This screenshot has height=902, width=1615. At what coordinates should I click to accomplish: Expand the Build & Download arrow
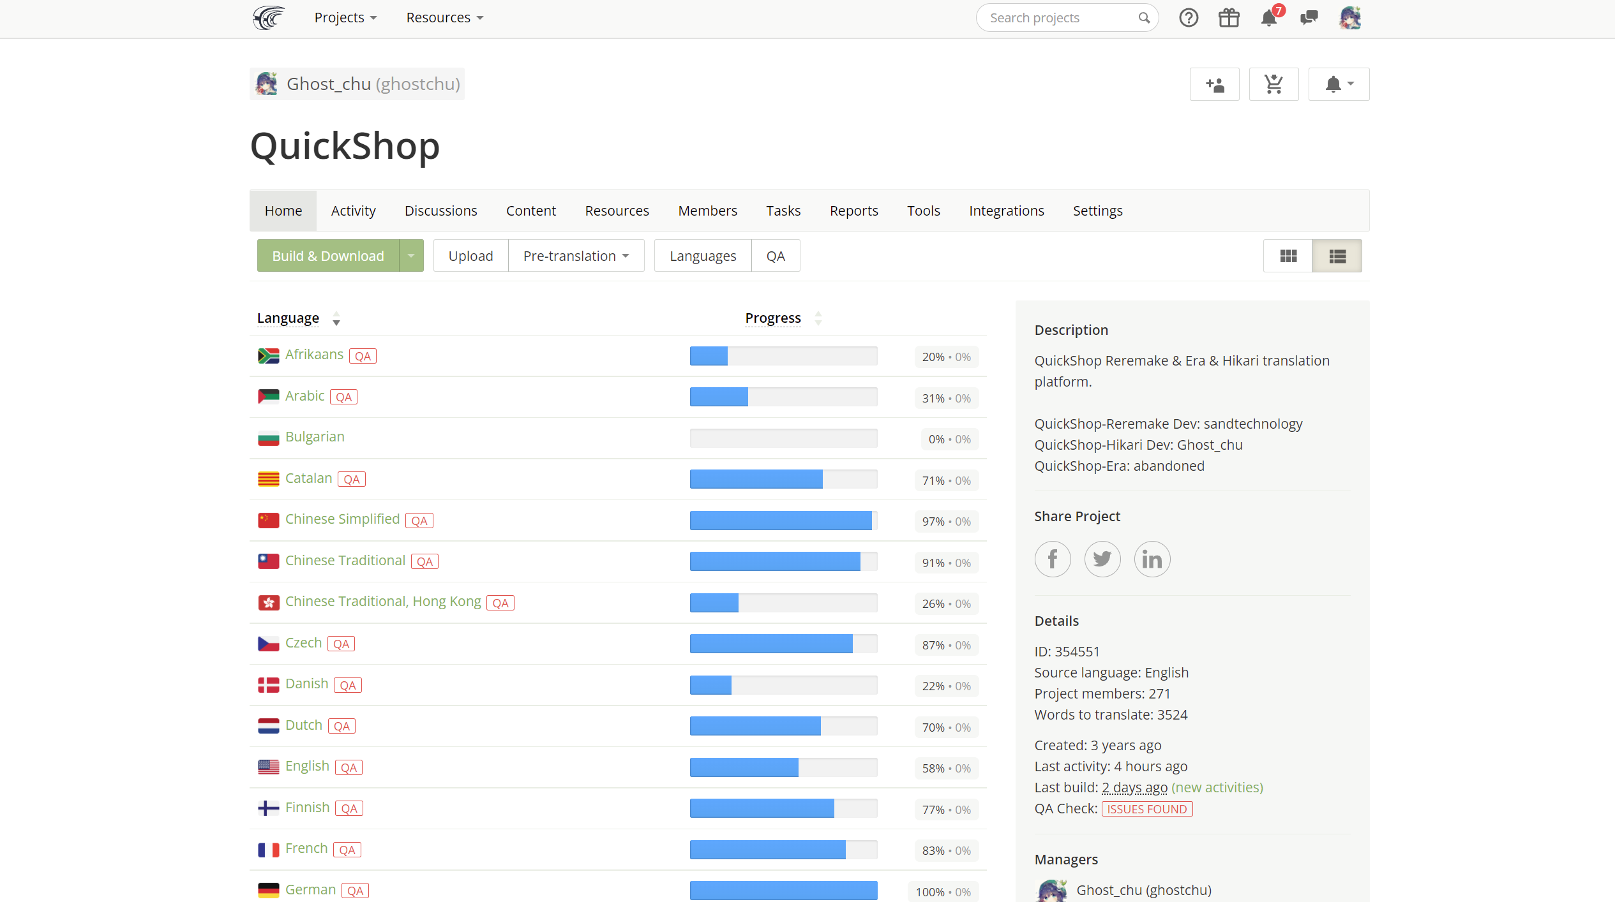[411, 256]
